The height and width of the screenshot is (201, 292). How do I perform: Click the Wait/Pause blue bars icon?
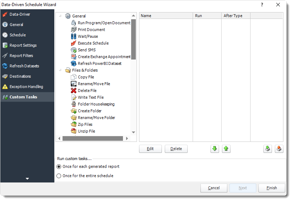click(x=74, y=36)
